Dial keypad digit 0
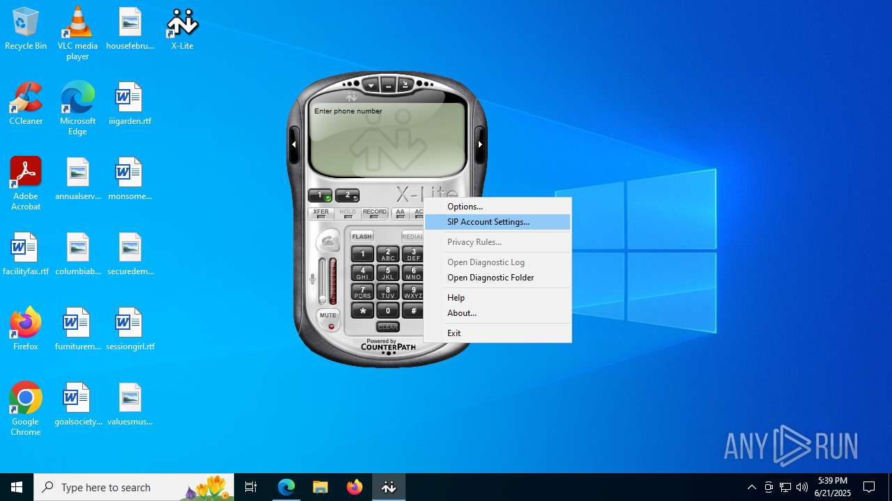The height and width of the screenshot is (501, 892). pyautogui.click(x=388, y=311)
